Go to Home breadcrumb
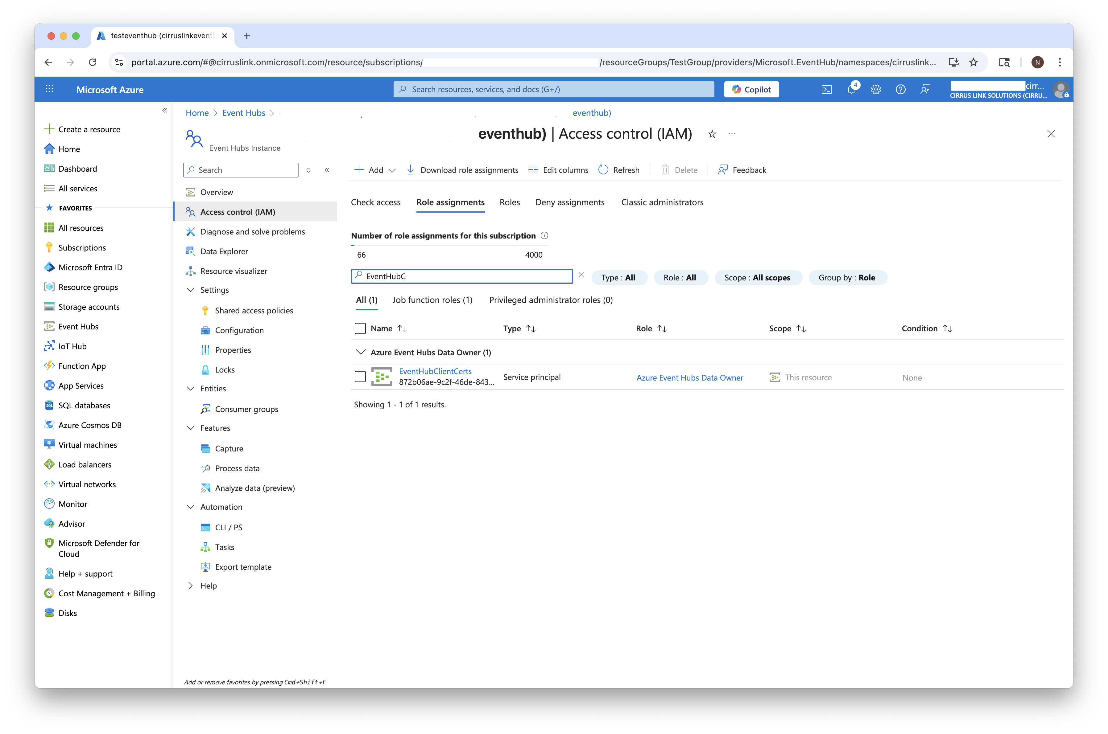Image resolution: width=1108 pixels, height=734 pixels. (197, 113)
